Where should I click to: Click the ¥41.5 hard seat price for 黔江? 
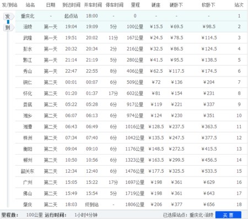pos(157,60)
